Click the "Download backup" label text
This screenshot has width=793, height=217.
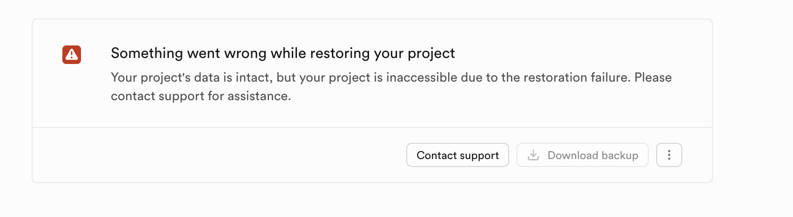(x=592, y=155)
